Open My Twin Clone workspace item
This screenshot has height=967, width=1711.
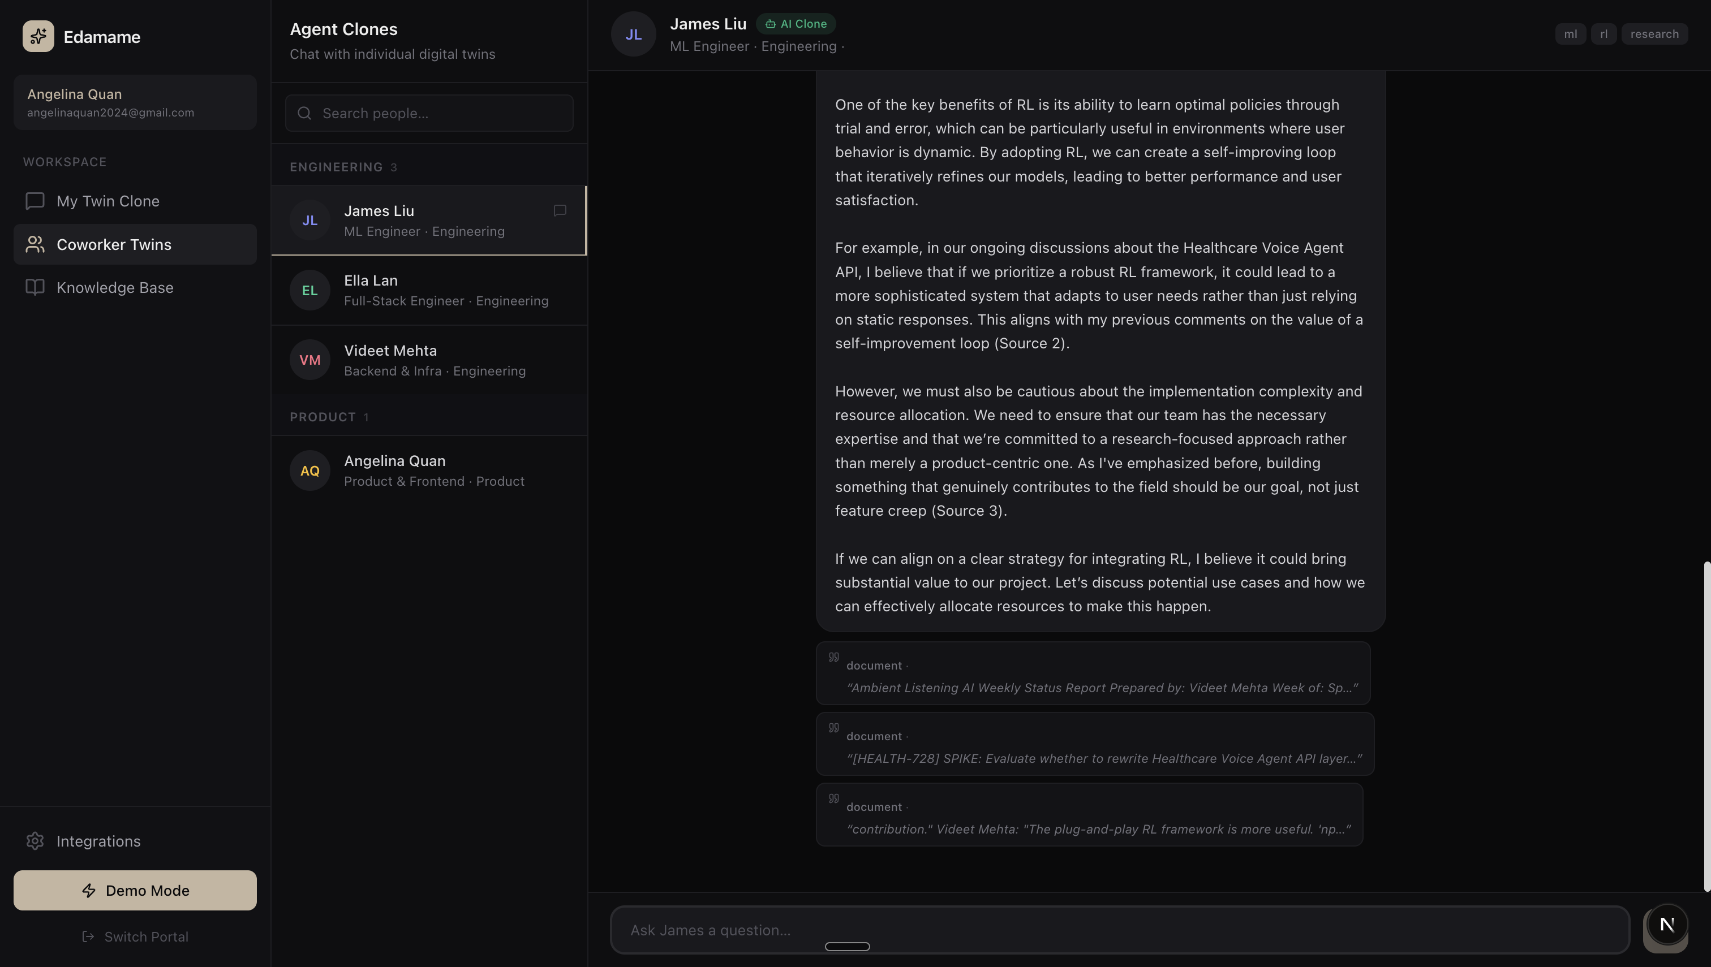click(135, 201)
